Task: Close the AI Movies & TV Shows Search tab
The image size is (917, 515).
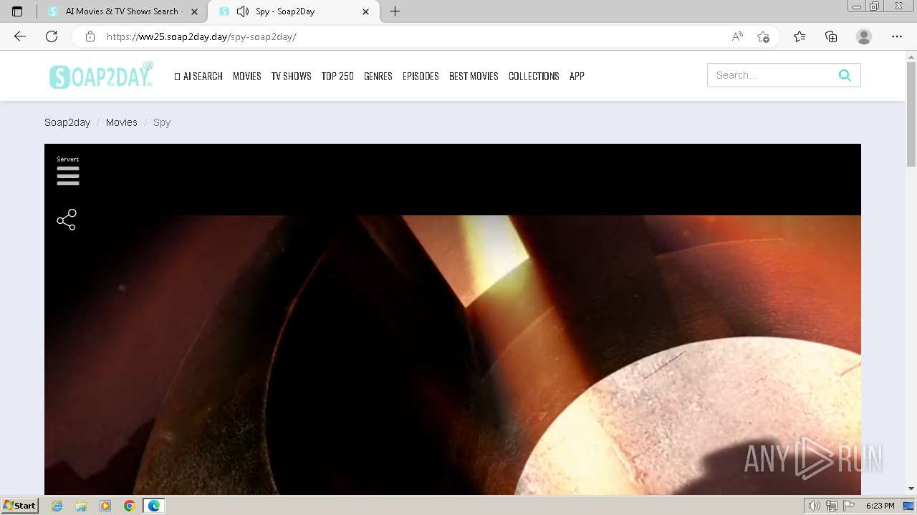Action: [x=194, y=11]
